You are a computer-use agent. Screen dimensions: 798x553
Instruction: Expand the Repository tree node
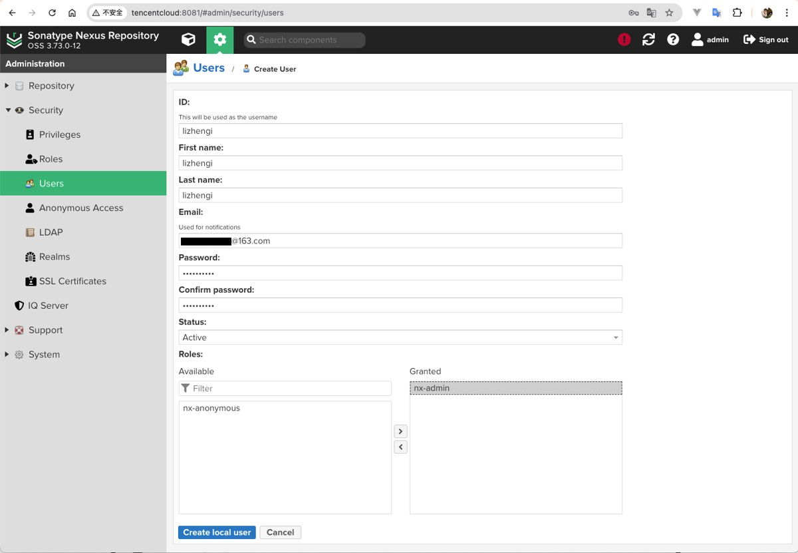coord(7,86)
